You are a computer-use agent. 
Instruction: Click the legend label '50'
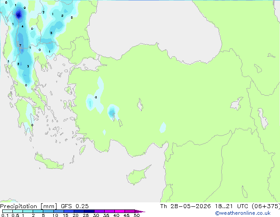(x=136, y=215)
